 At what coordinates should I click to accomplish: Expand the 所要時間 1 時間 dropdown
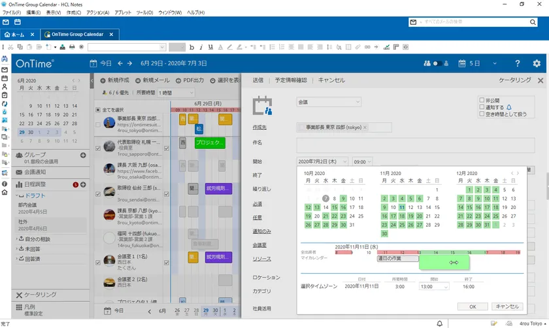(x=176, y=93)
